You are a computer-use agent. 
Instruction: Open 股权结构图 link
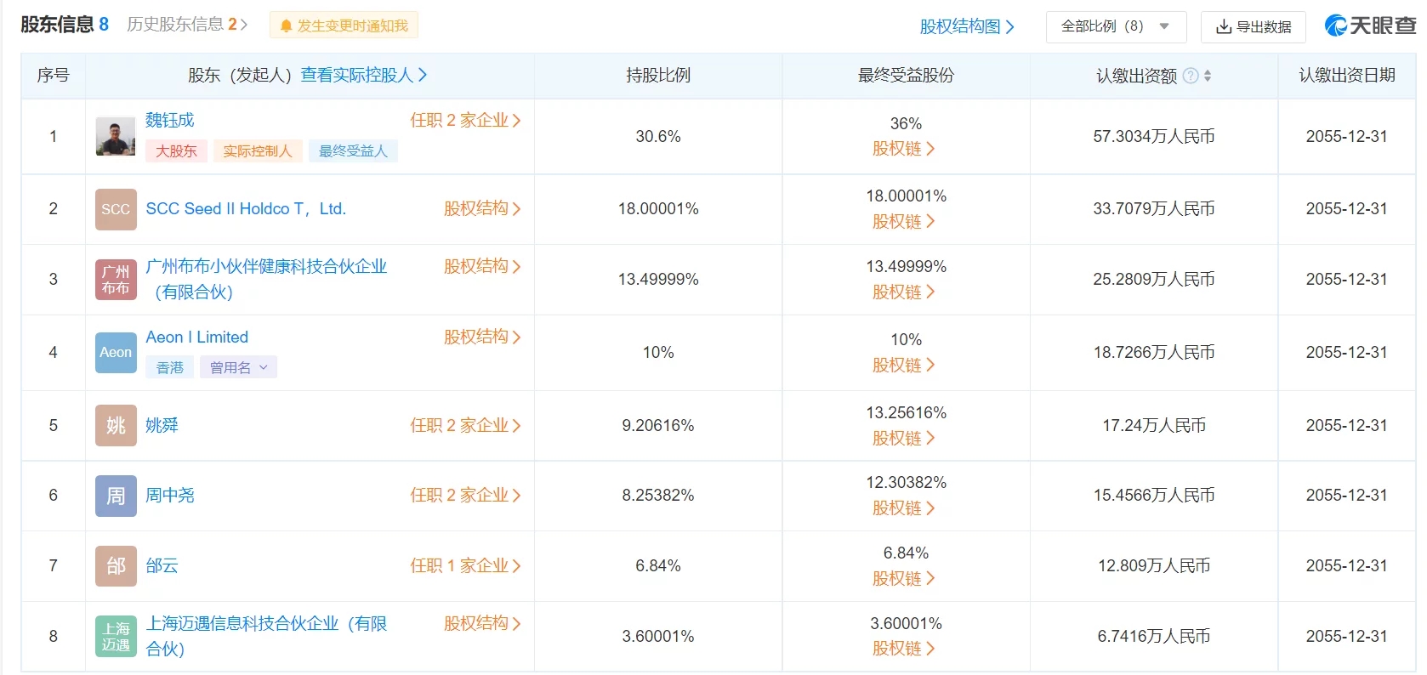[967, 26]
